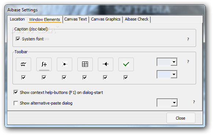The width and height of the screenshot is (213, 135).
Task: Click the wavy lines toolbar icon button
Action: [x=23, y=64]
